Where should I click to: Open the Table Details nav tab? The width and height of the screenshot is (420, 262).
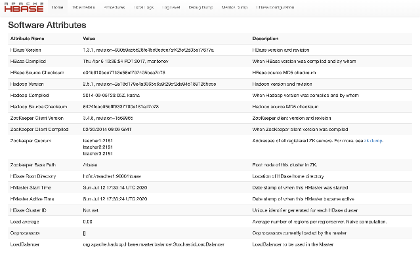83,7
